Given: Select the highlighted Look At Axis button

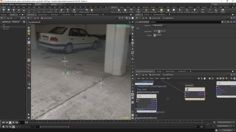Looking at the screenshot, I should pyautogui.click(x=159, y=31).
